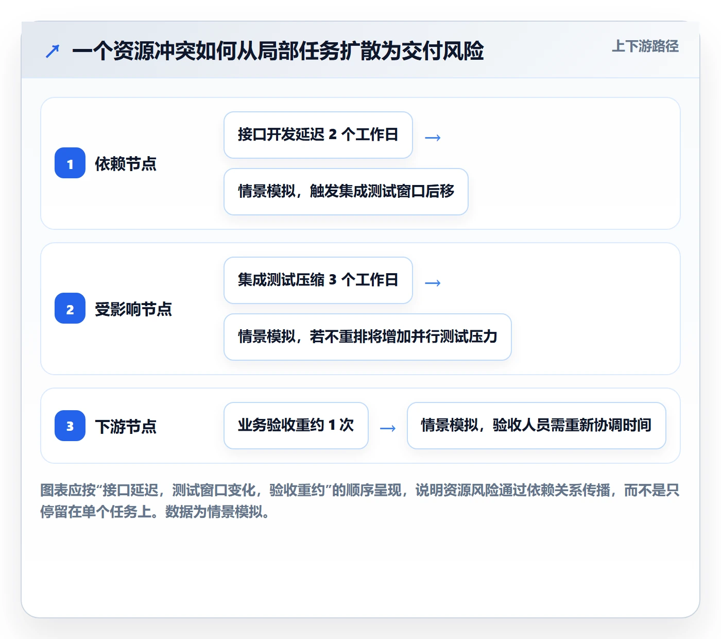Click the title 一个资源冲突如何从局部任务扩散为交付风险
The height and width of the screenshot is (639, 721).
click(278, 51)
